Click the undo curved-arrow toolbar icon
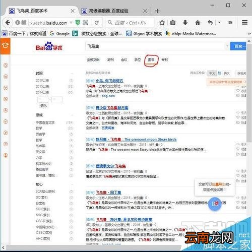This screenshot has width=252, height=252. (x=210, y=23)
